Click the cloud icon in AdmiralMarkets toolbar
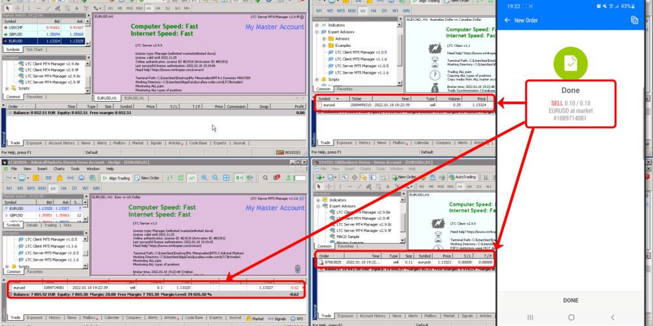 pos(81,178)
